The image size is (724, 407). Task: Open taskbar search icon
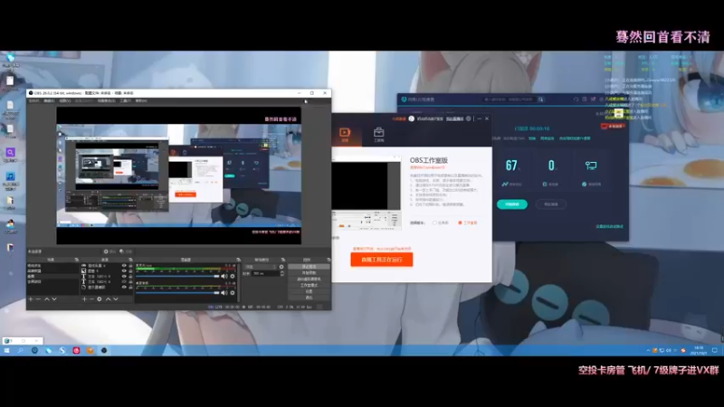(x=21, y=351)
